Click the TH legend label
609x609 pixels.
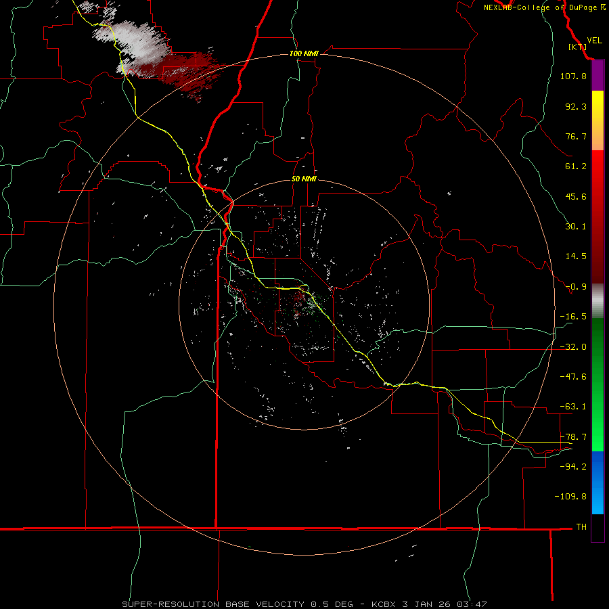[x=581, y=526]
